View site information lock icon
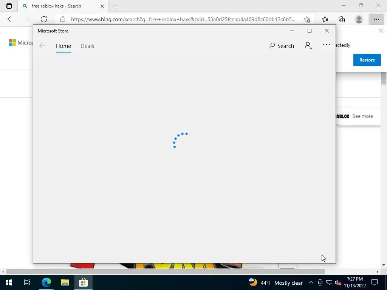Viewport: 387px width, 290px height. 63,19
